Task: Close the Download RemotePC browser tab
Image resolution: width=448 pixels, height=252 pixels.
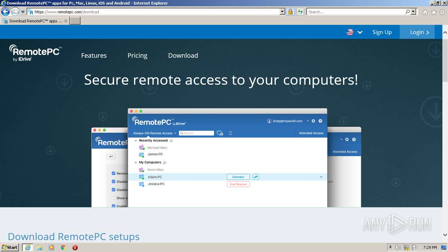Action: (66, 21)
